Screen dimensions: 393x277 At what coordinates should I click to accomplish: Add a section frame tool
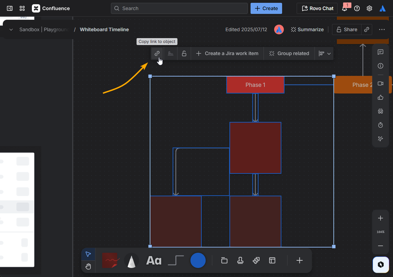[x=224, y=260]
